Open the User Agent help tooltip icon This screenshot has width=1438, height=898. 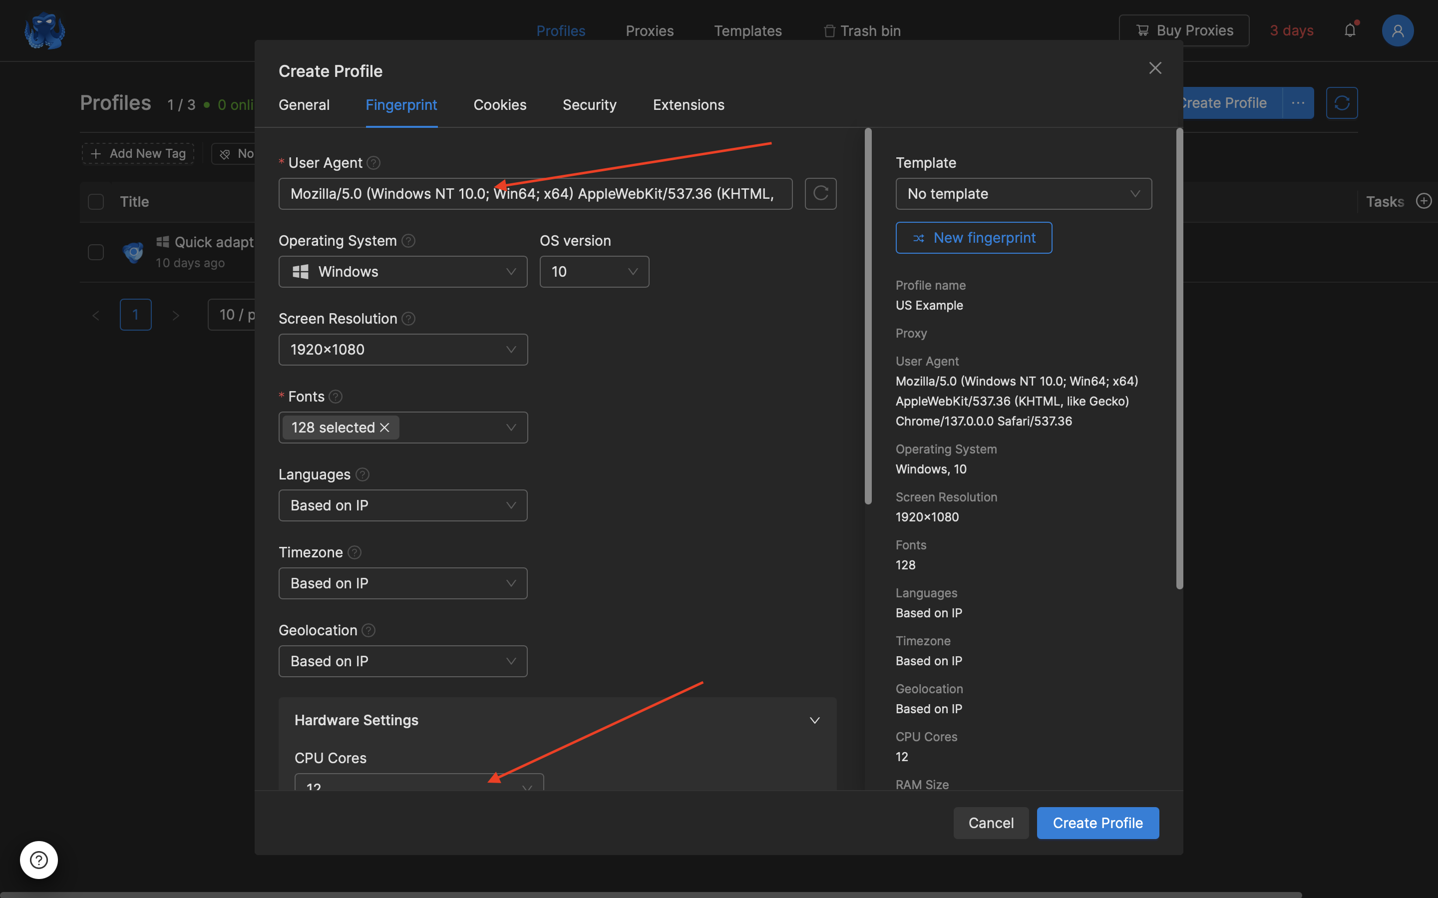[x=373, y=163]
